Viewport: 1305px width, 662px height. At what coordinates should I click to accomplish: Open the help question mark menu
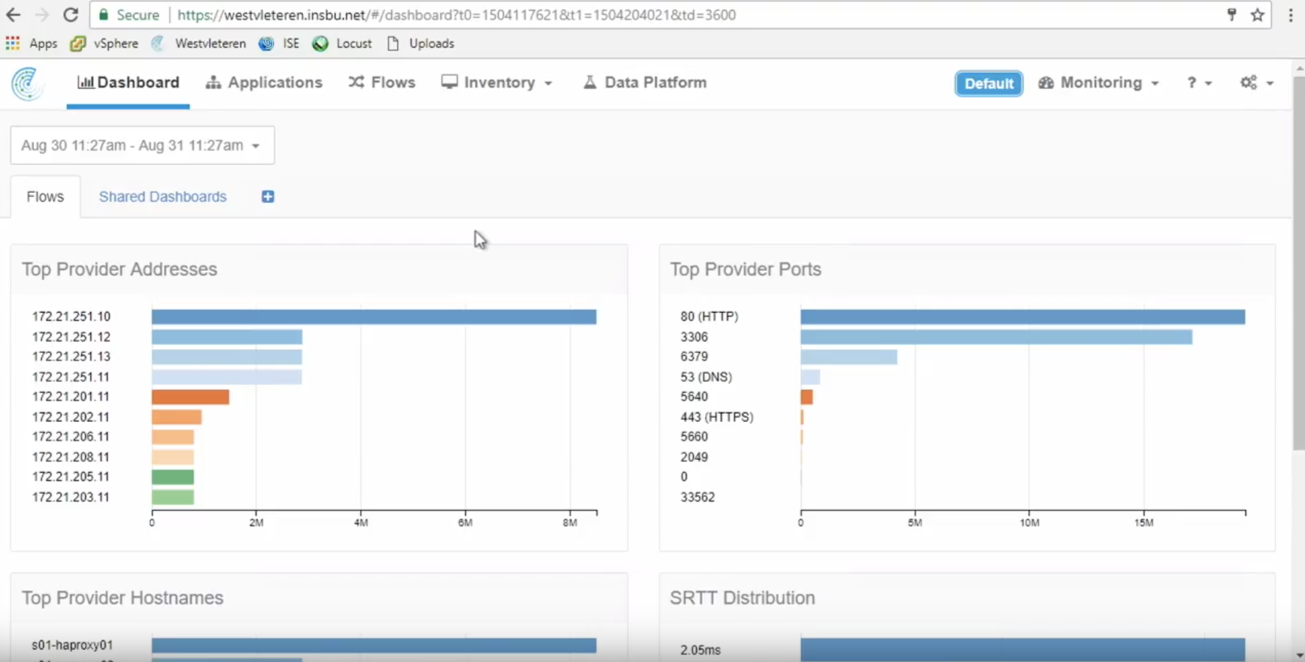tap(1199, 83)
